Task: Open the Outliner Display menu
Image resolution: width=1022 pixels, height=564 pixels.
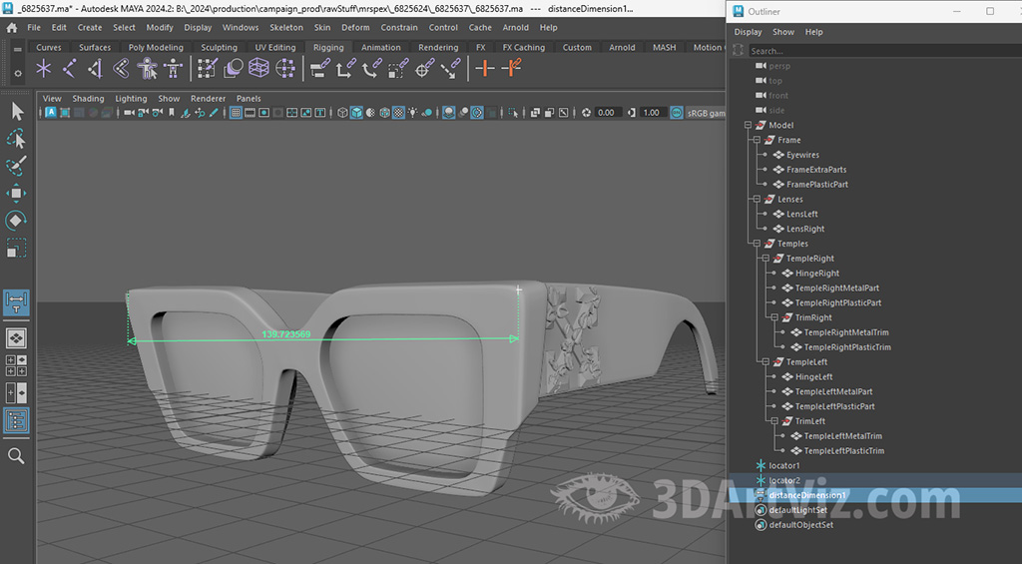Action: click(748, 32)
